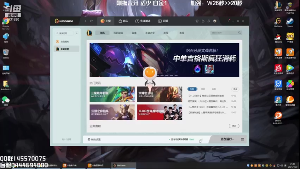Select the 头条 headlines filter
Screen dimensions: 300x169
pyautogui.click(x=192, y=89)
